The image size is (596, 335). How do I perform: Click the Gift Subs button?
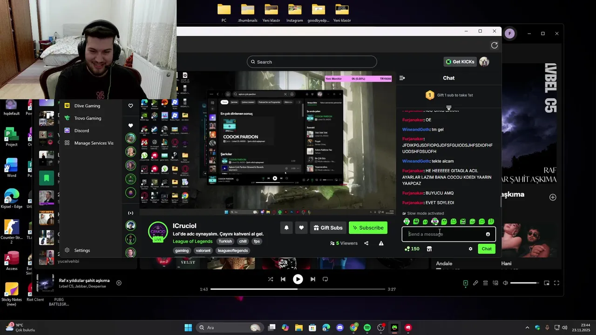click(328, 228)
